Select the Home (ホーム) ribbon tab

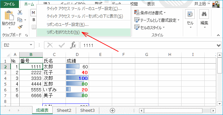[29, 4]
